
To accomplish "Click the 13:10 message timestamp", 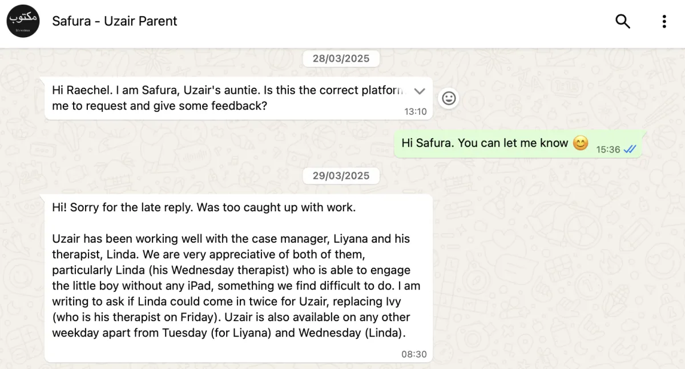I will (x=415, y=111).
